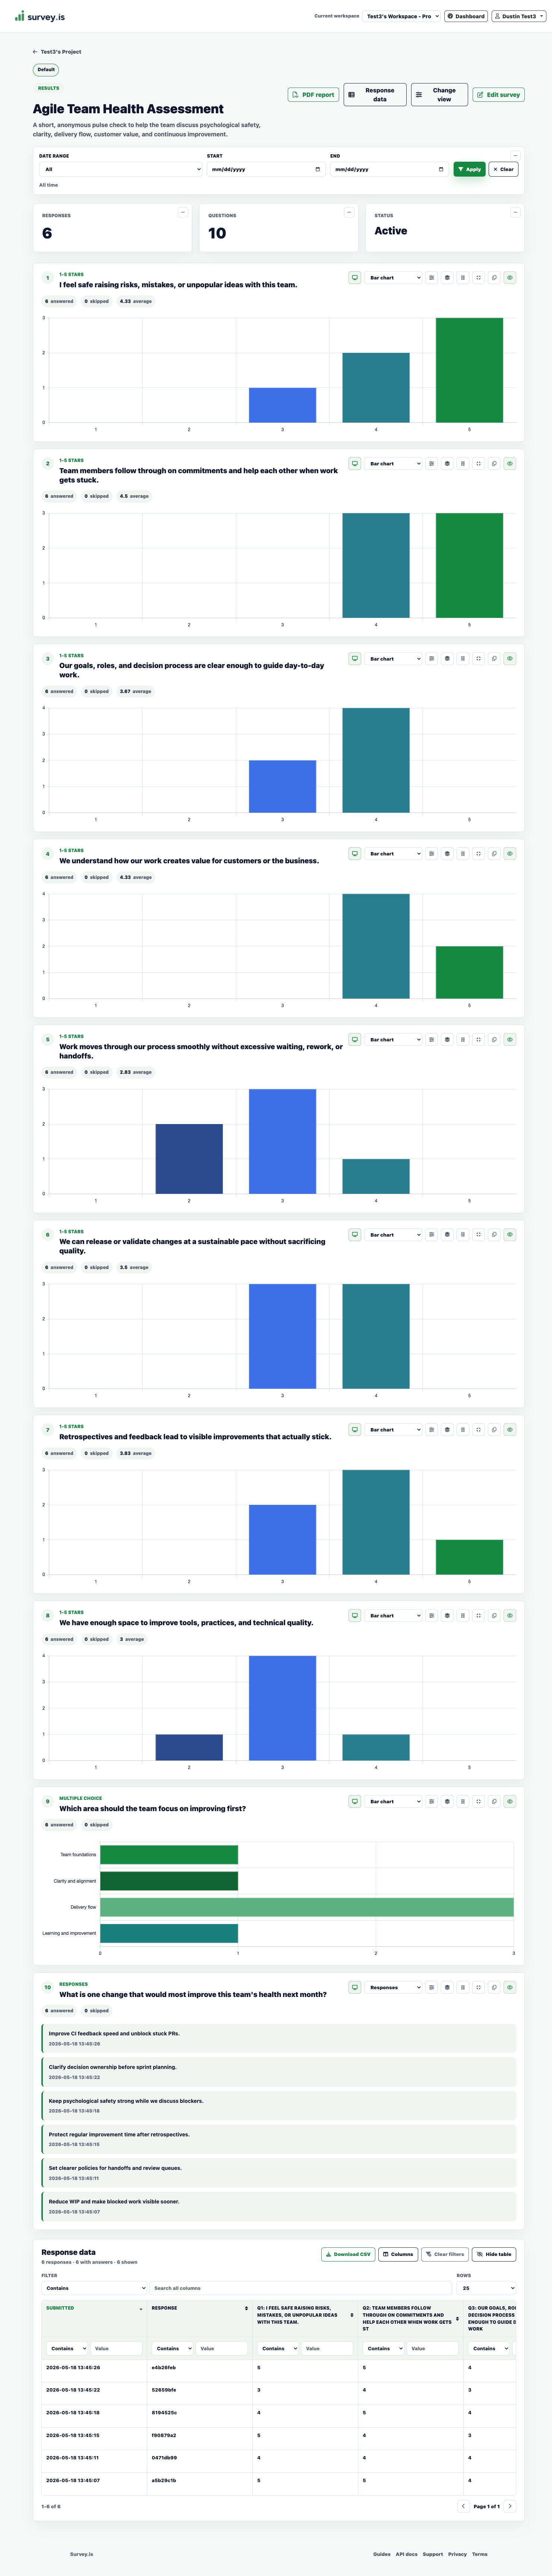Viewport: 552px width, 2576px height.
Task: Sort table by Submitted column
Action: pyautogui.click(x=94, y=2308)
